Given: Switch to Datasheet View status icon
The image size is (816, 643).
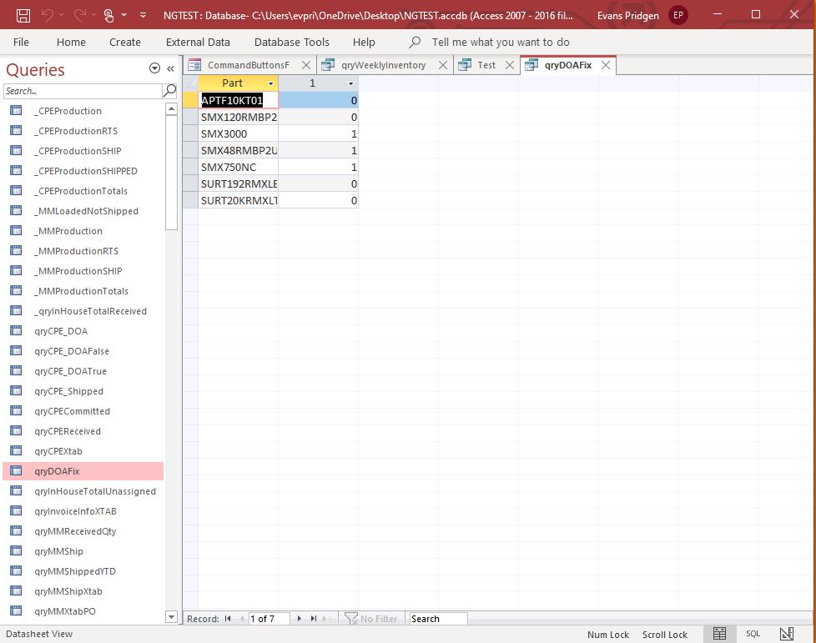Looking at the screenshot, I should 719,634.
